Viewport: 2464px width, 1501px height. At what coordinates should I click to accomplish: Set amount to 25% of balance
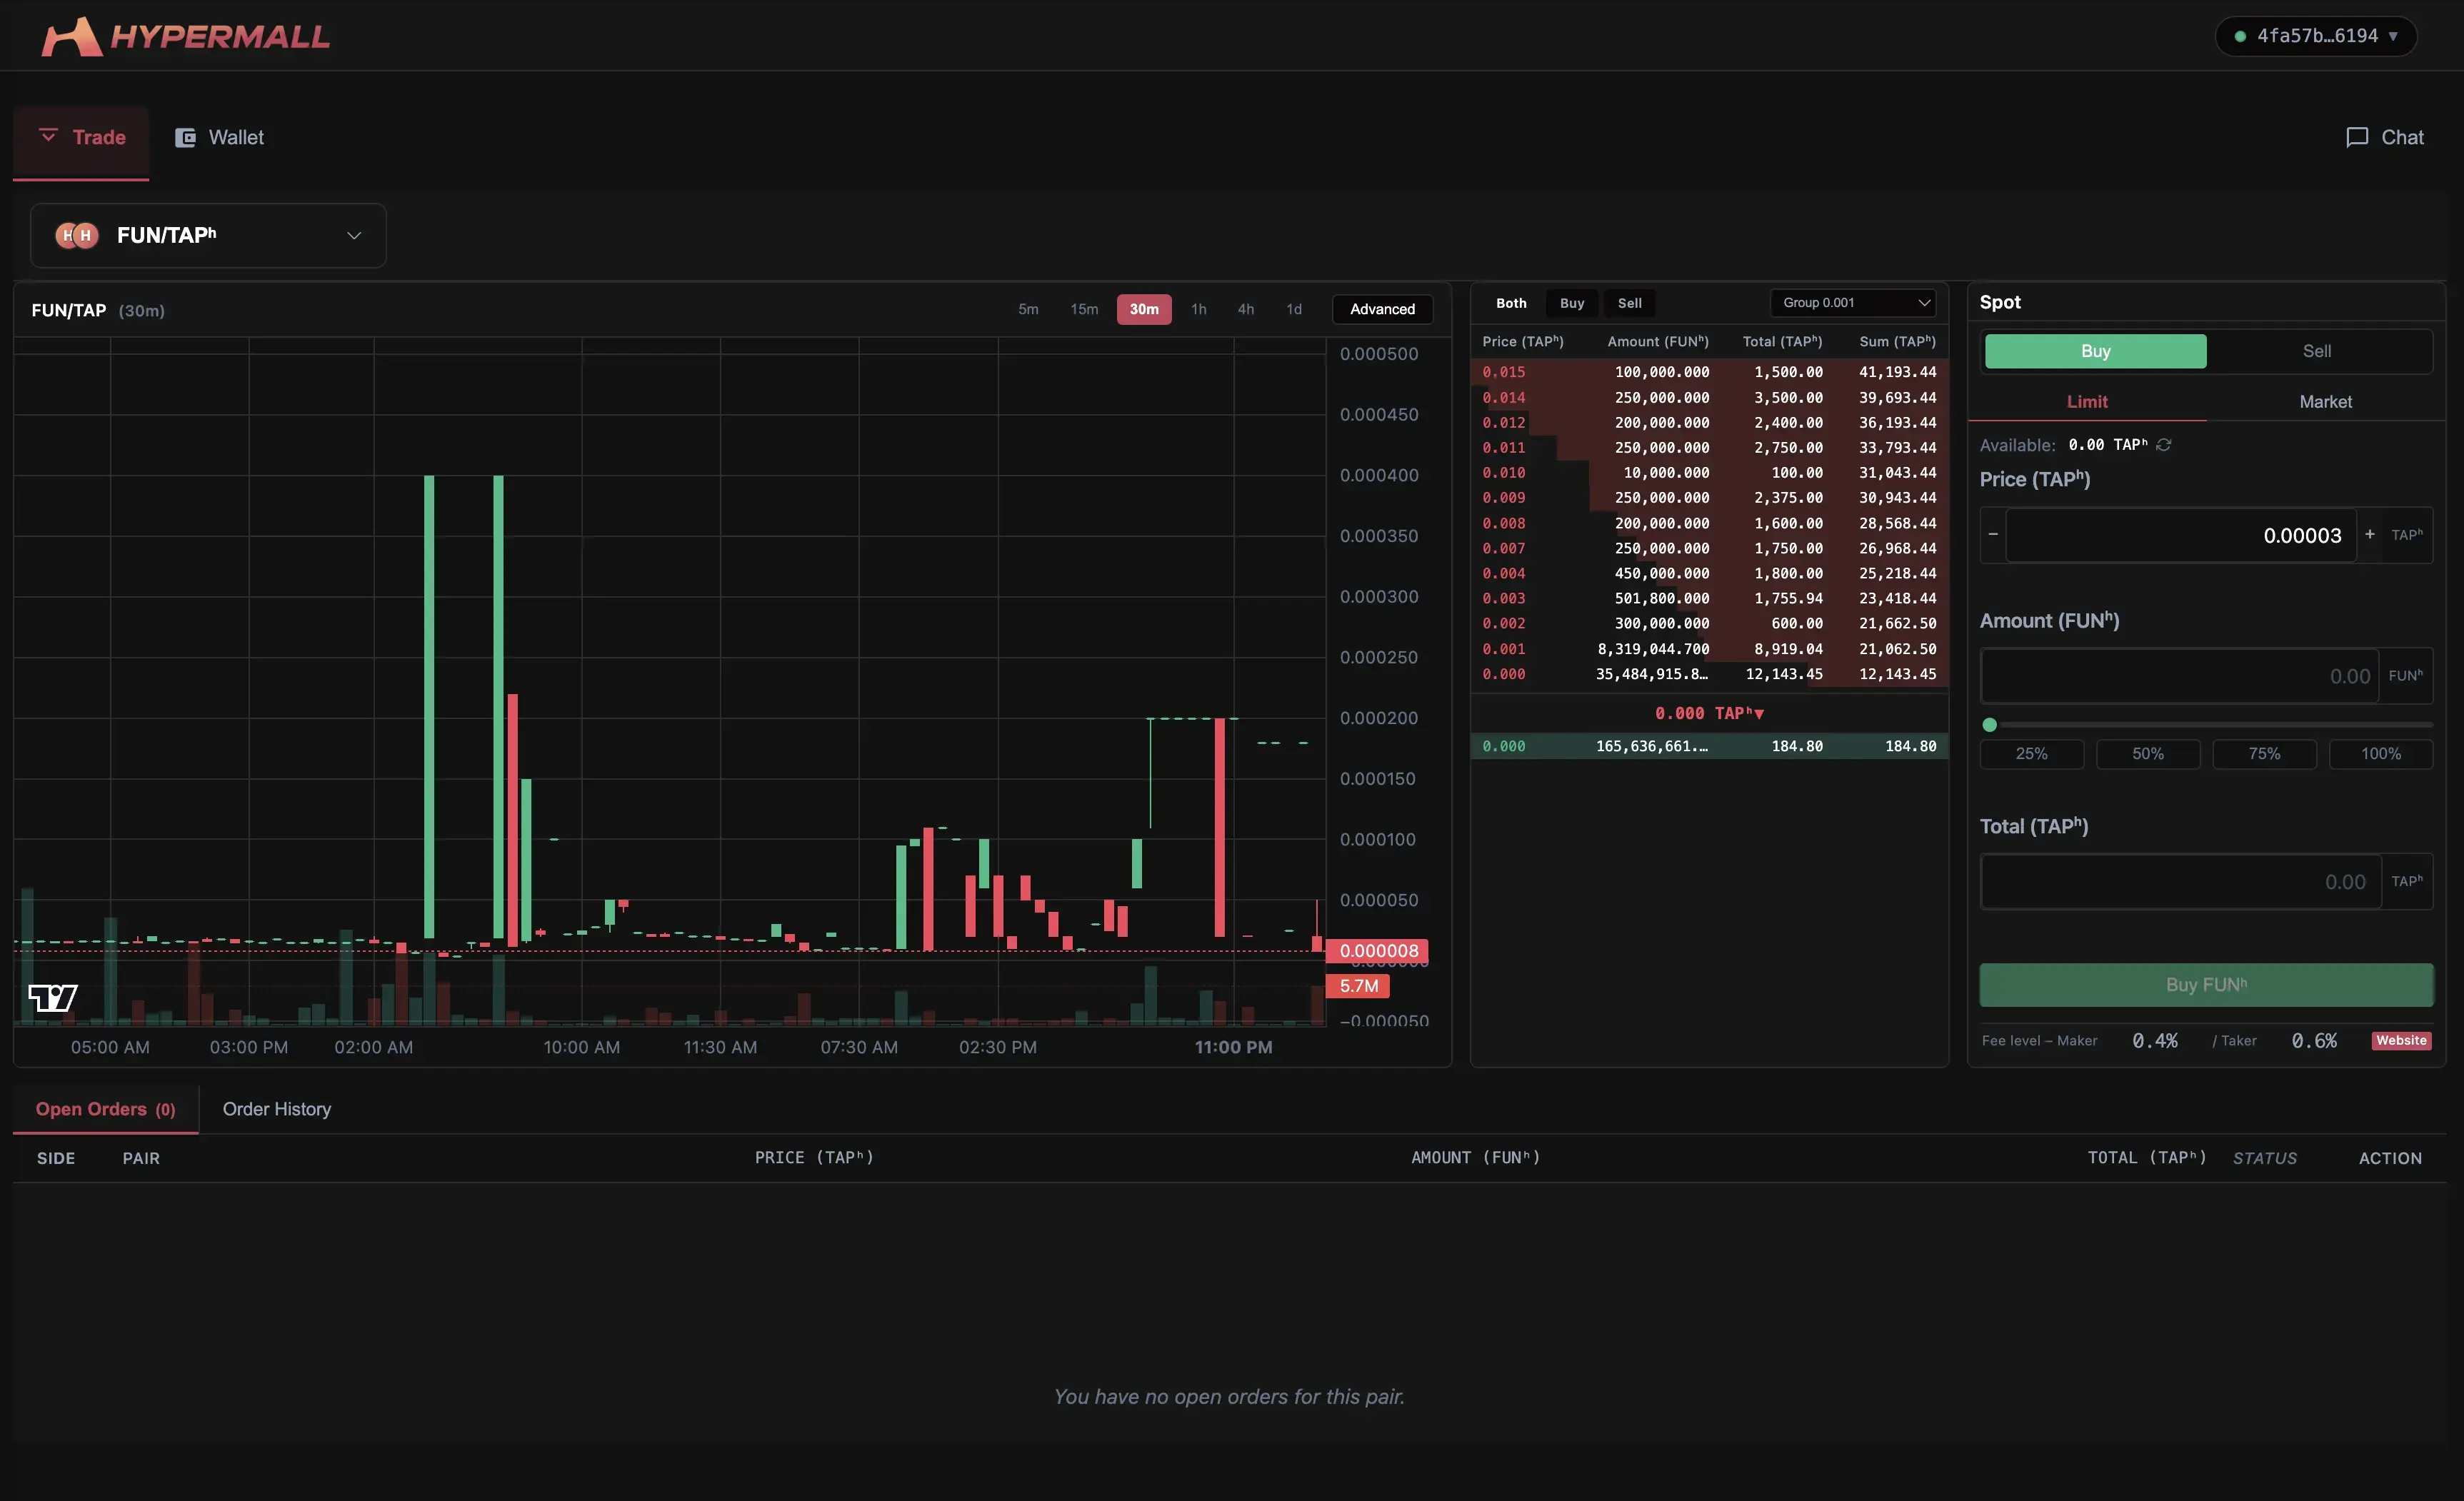tap(2031, 754)
